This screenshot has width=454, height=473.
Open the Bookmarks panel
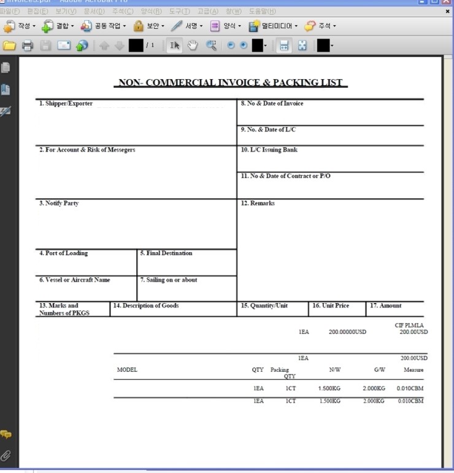[6, 90]
